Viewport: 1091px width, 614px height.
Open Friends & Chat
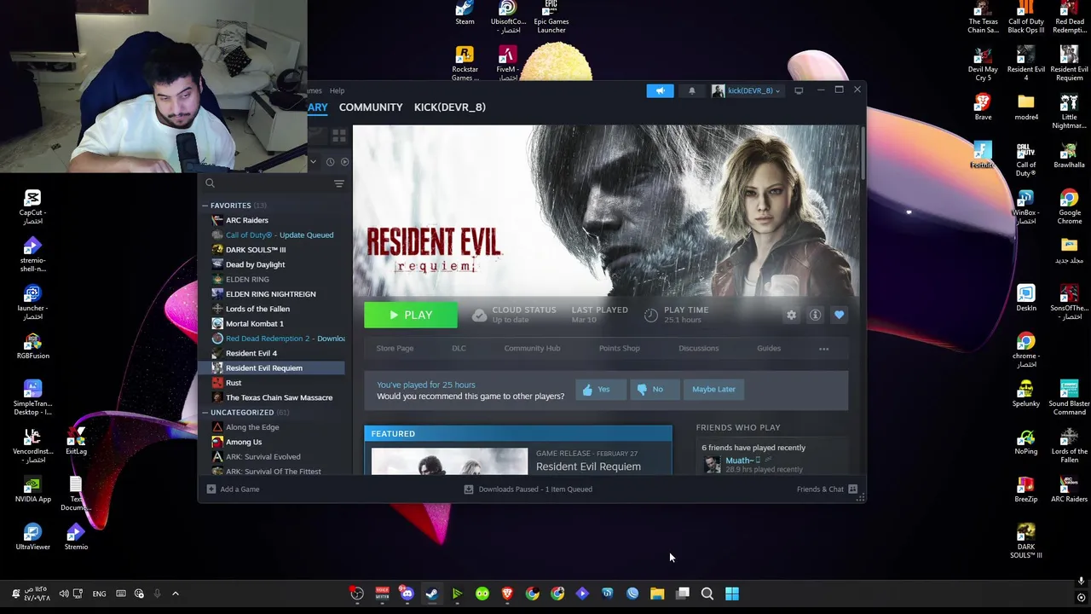(x=827, y=489)
